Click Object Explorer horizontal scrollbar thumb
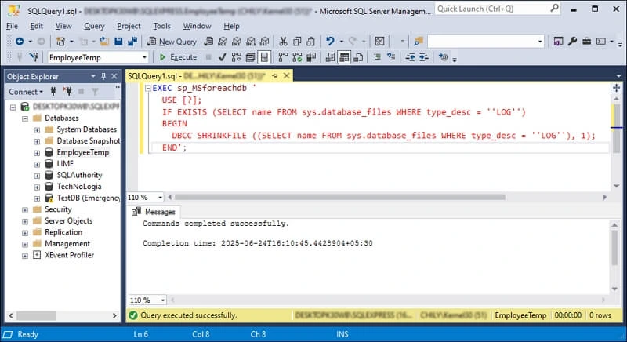 click(x=36, y=315)
